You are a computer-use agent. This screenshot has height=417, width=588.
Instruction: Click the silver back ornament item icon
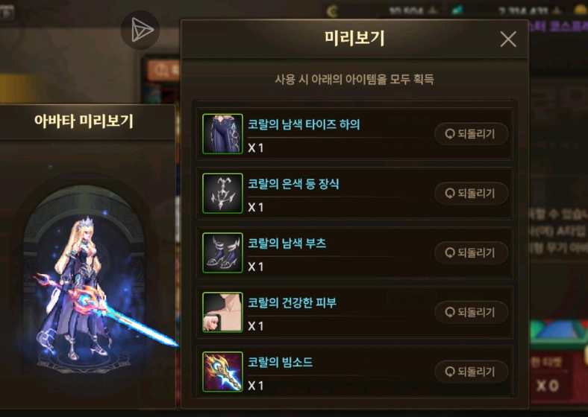point(222,193)
